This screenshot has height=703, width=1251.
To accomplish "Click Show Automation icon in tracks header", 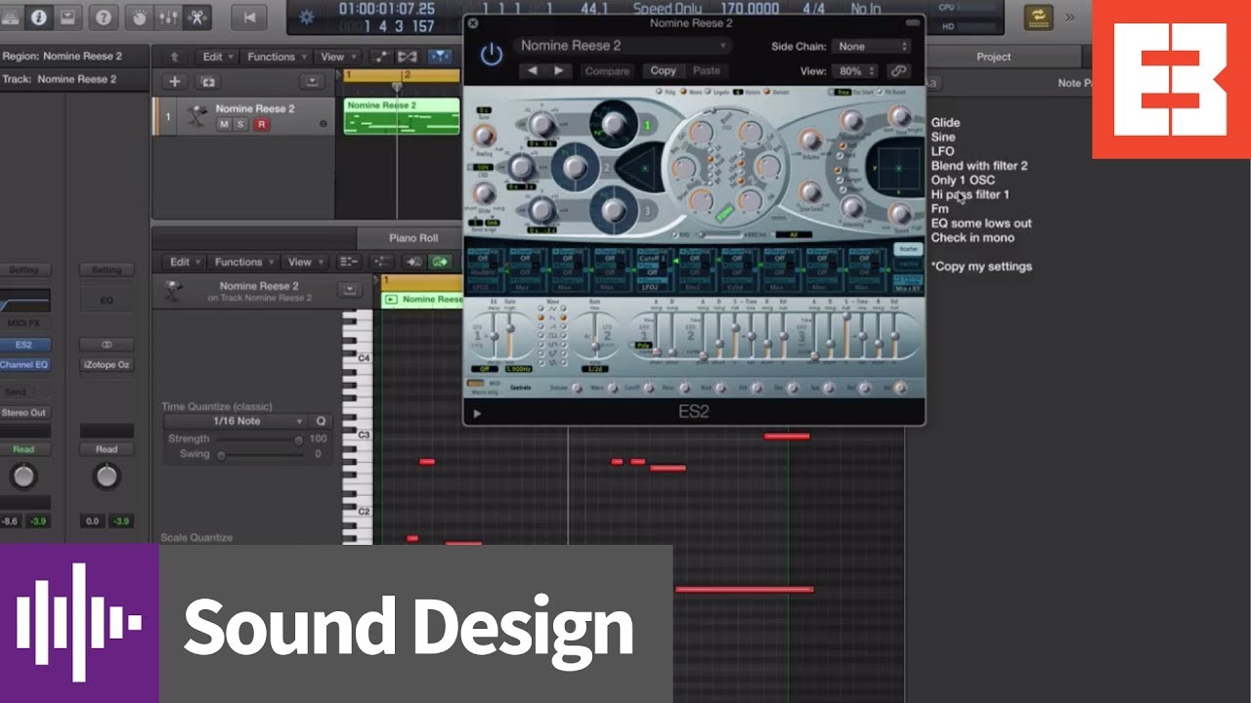I will click(x=381, y=57).
